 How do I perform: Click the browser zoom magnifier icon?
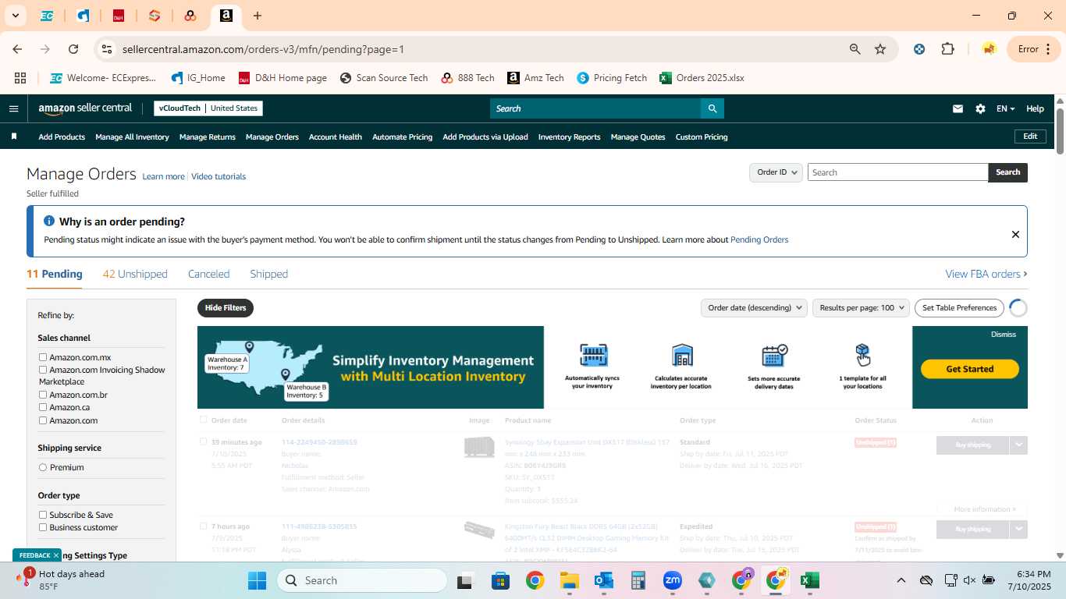tap(855, 49)
